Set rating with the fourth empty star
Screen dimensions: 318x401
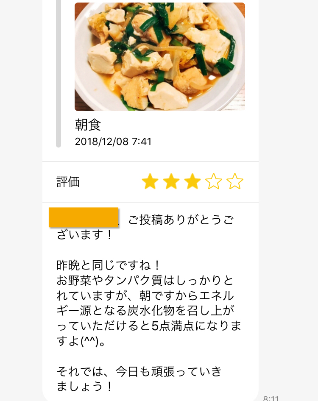[x=214, y=182]
